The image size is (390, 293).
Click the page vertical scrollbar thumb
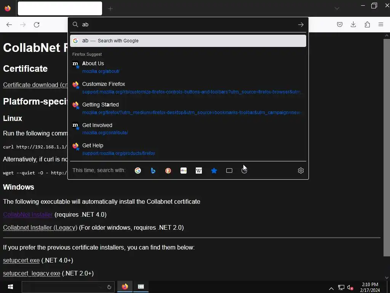387,147
